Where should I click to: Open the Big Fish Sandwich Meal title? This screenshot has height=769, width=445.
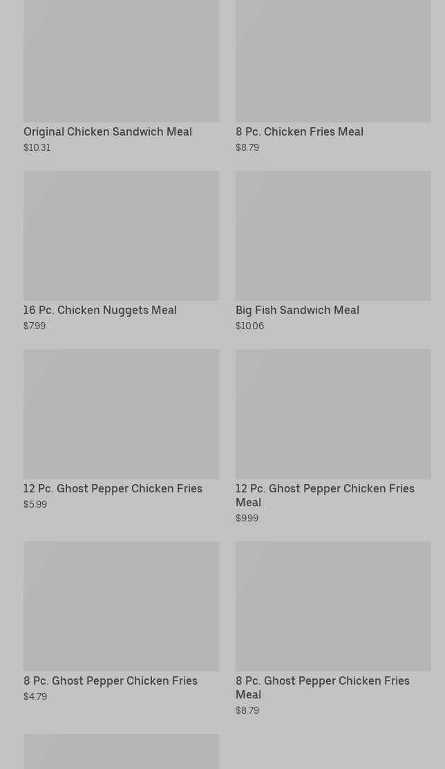[x=297, y=310]
